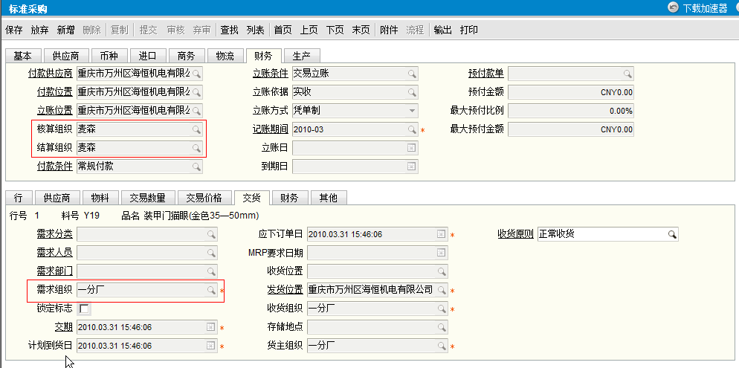Go to 下页 record
This screenshot has height=368, width=739.
click(x=335, y=30)
